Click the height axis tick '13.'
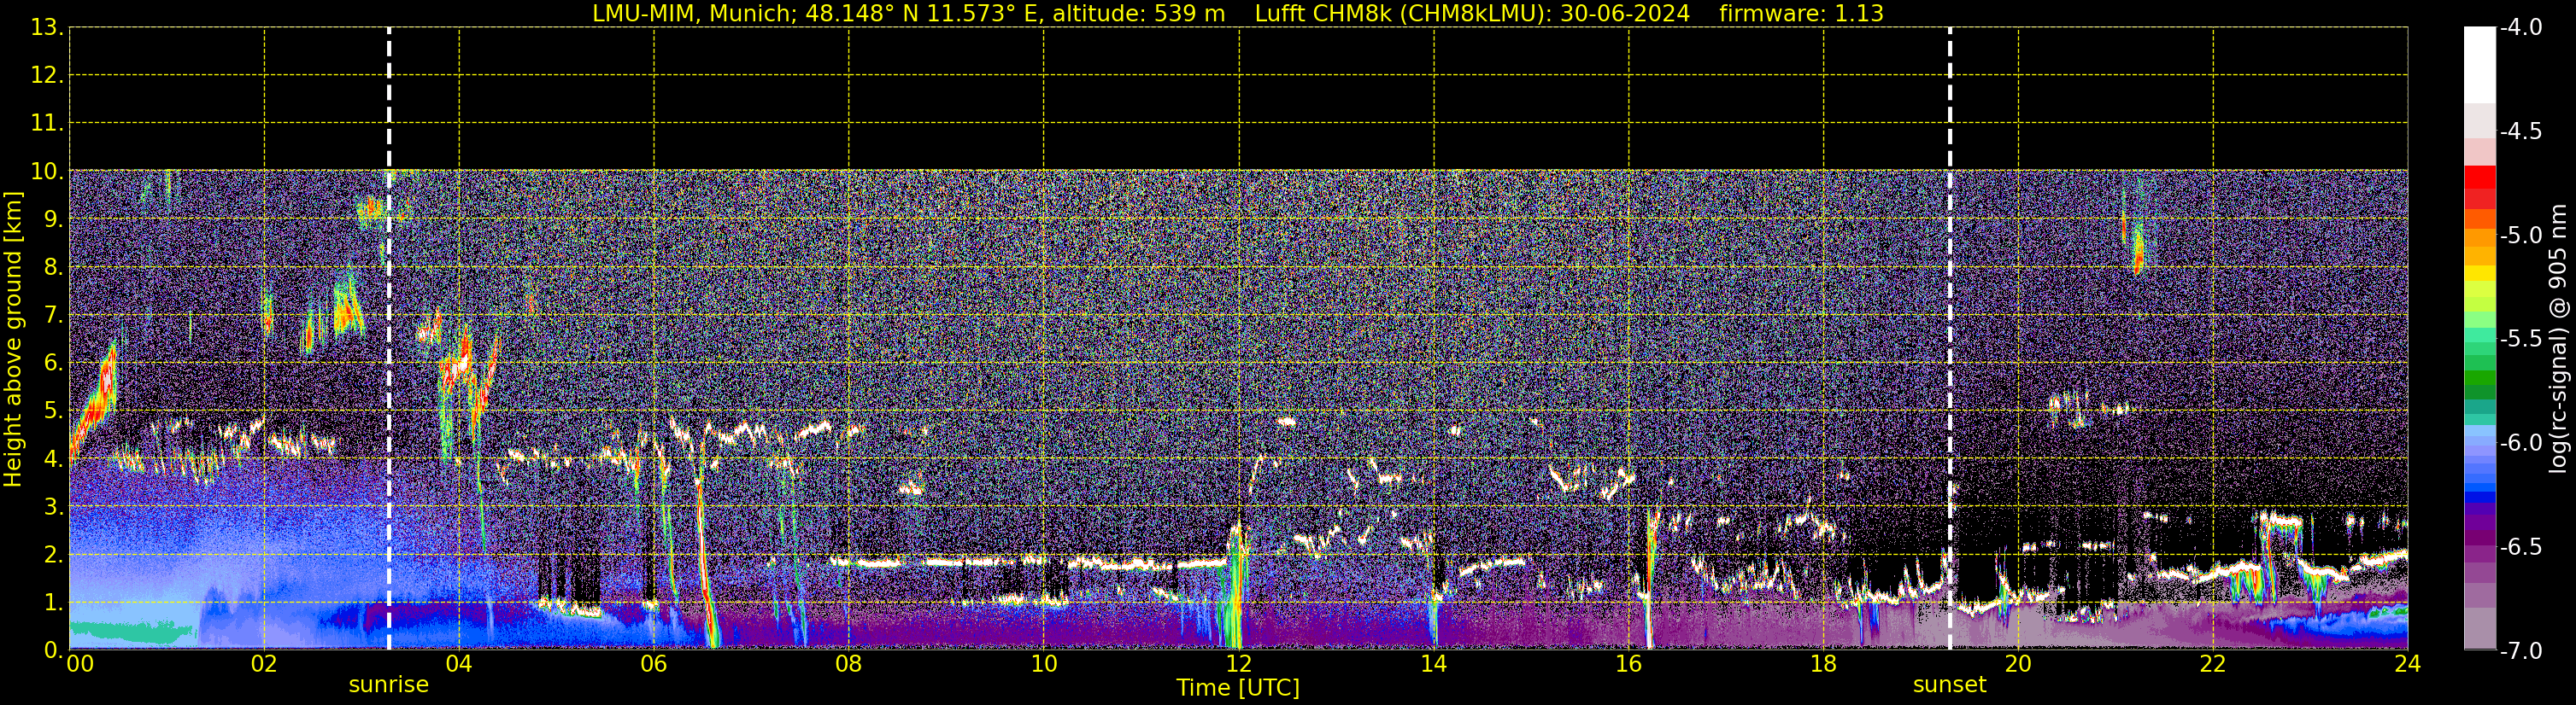Image resolution: width=2576 pixels, height=705 pixels. click(47, 28)
